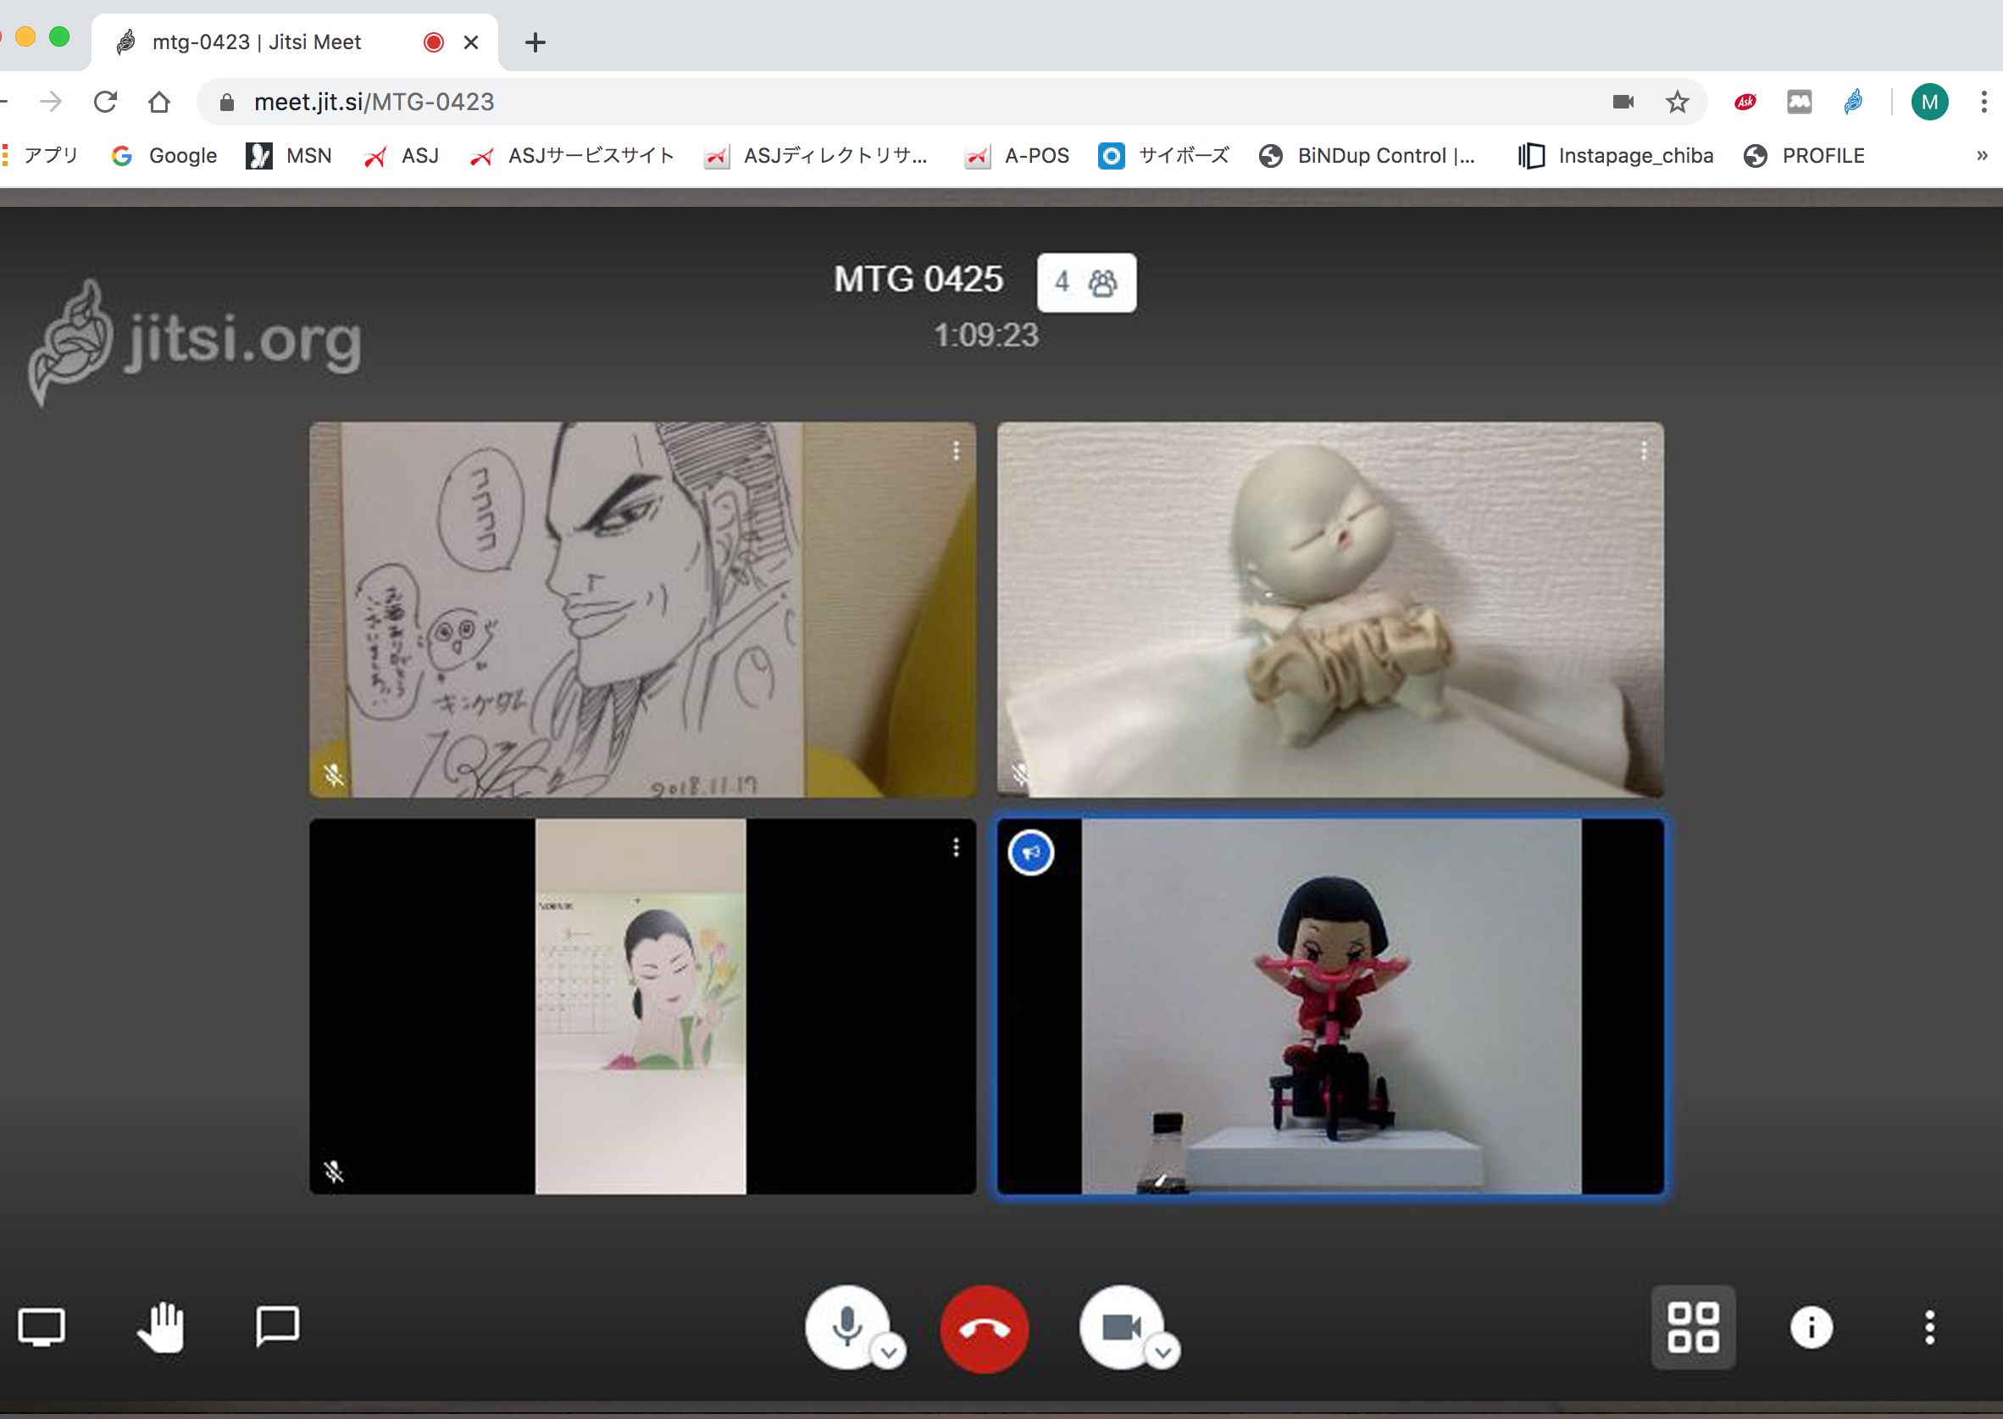
Task: Click muted mic indicator on manga sketch tile
Action: click(334, 774)
